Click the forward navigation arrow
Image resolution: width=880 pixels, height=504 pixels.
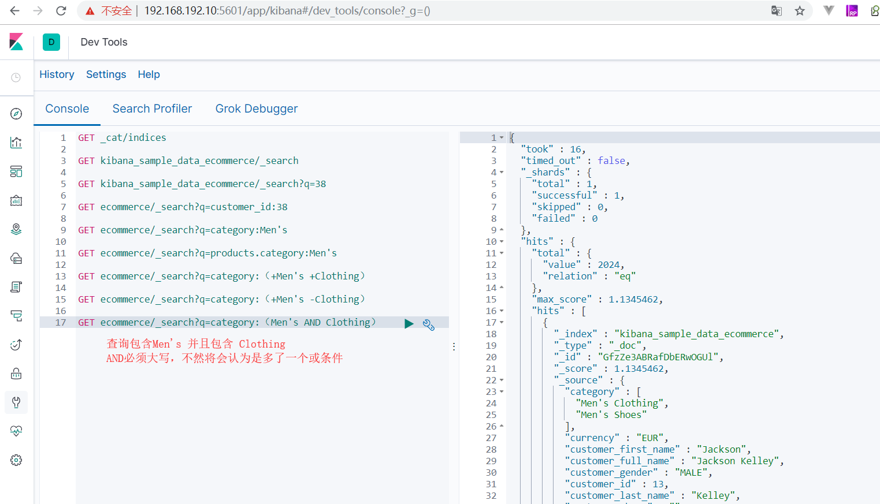click(38, 11)
